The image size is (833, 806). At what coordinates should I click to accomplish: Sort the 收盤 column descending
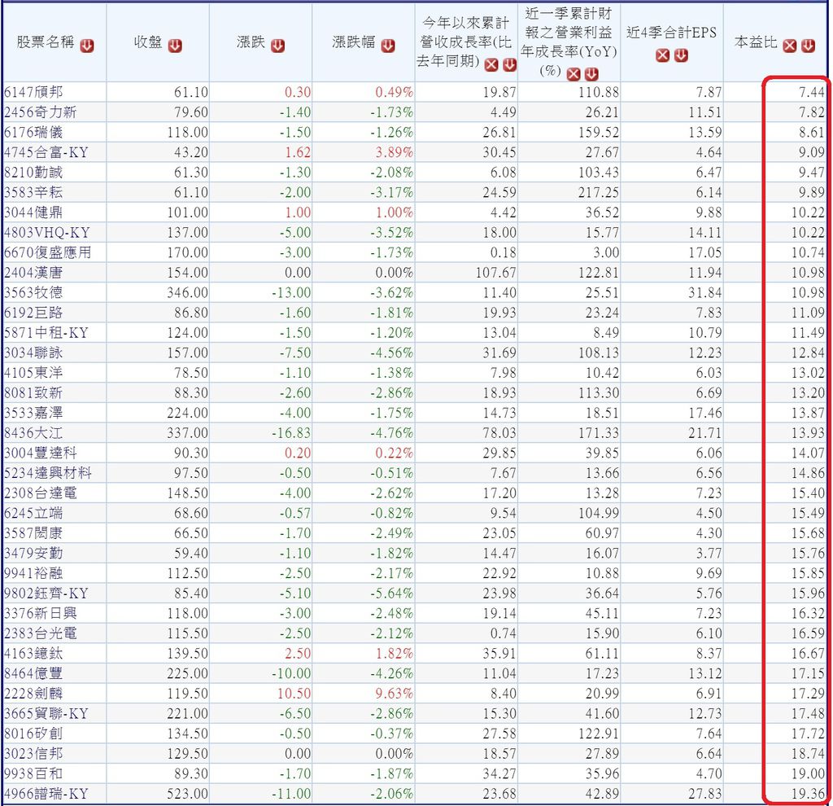(173, 46)
